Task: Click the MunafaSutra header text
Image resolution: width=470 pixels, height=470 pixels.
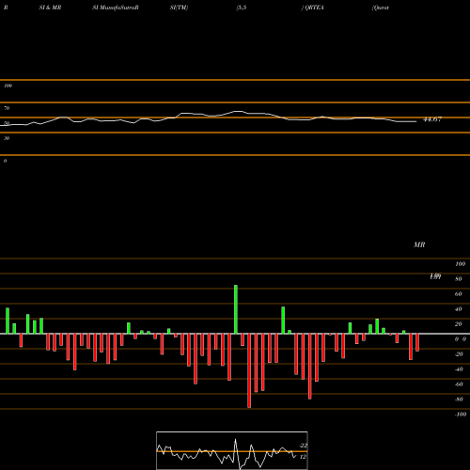Action: tap(116, 8)
